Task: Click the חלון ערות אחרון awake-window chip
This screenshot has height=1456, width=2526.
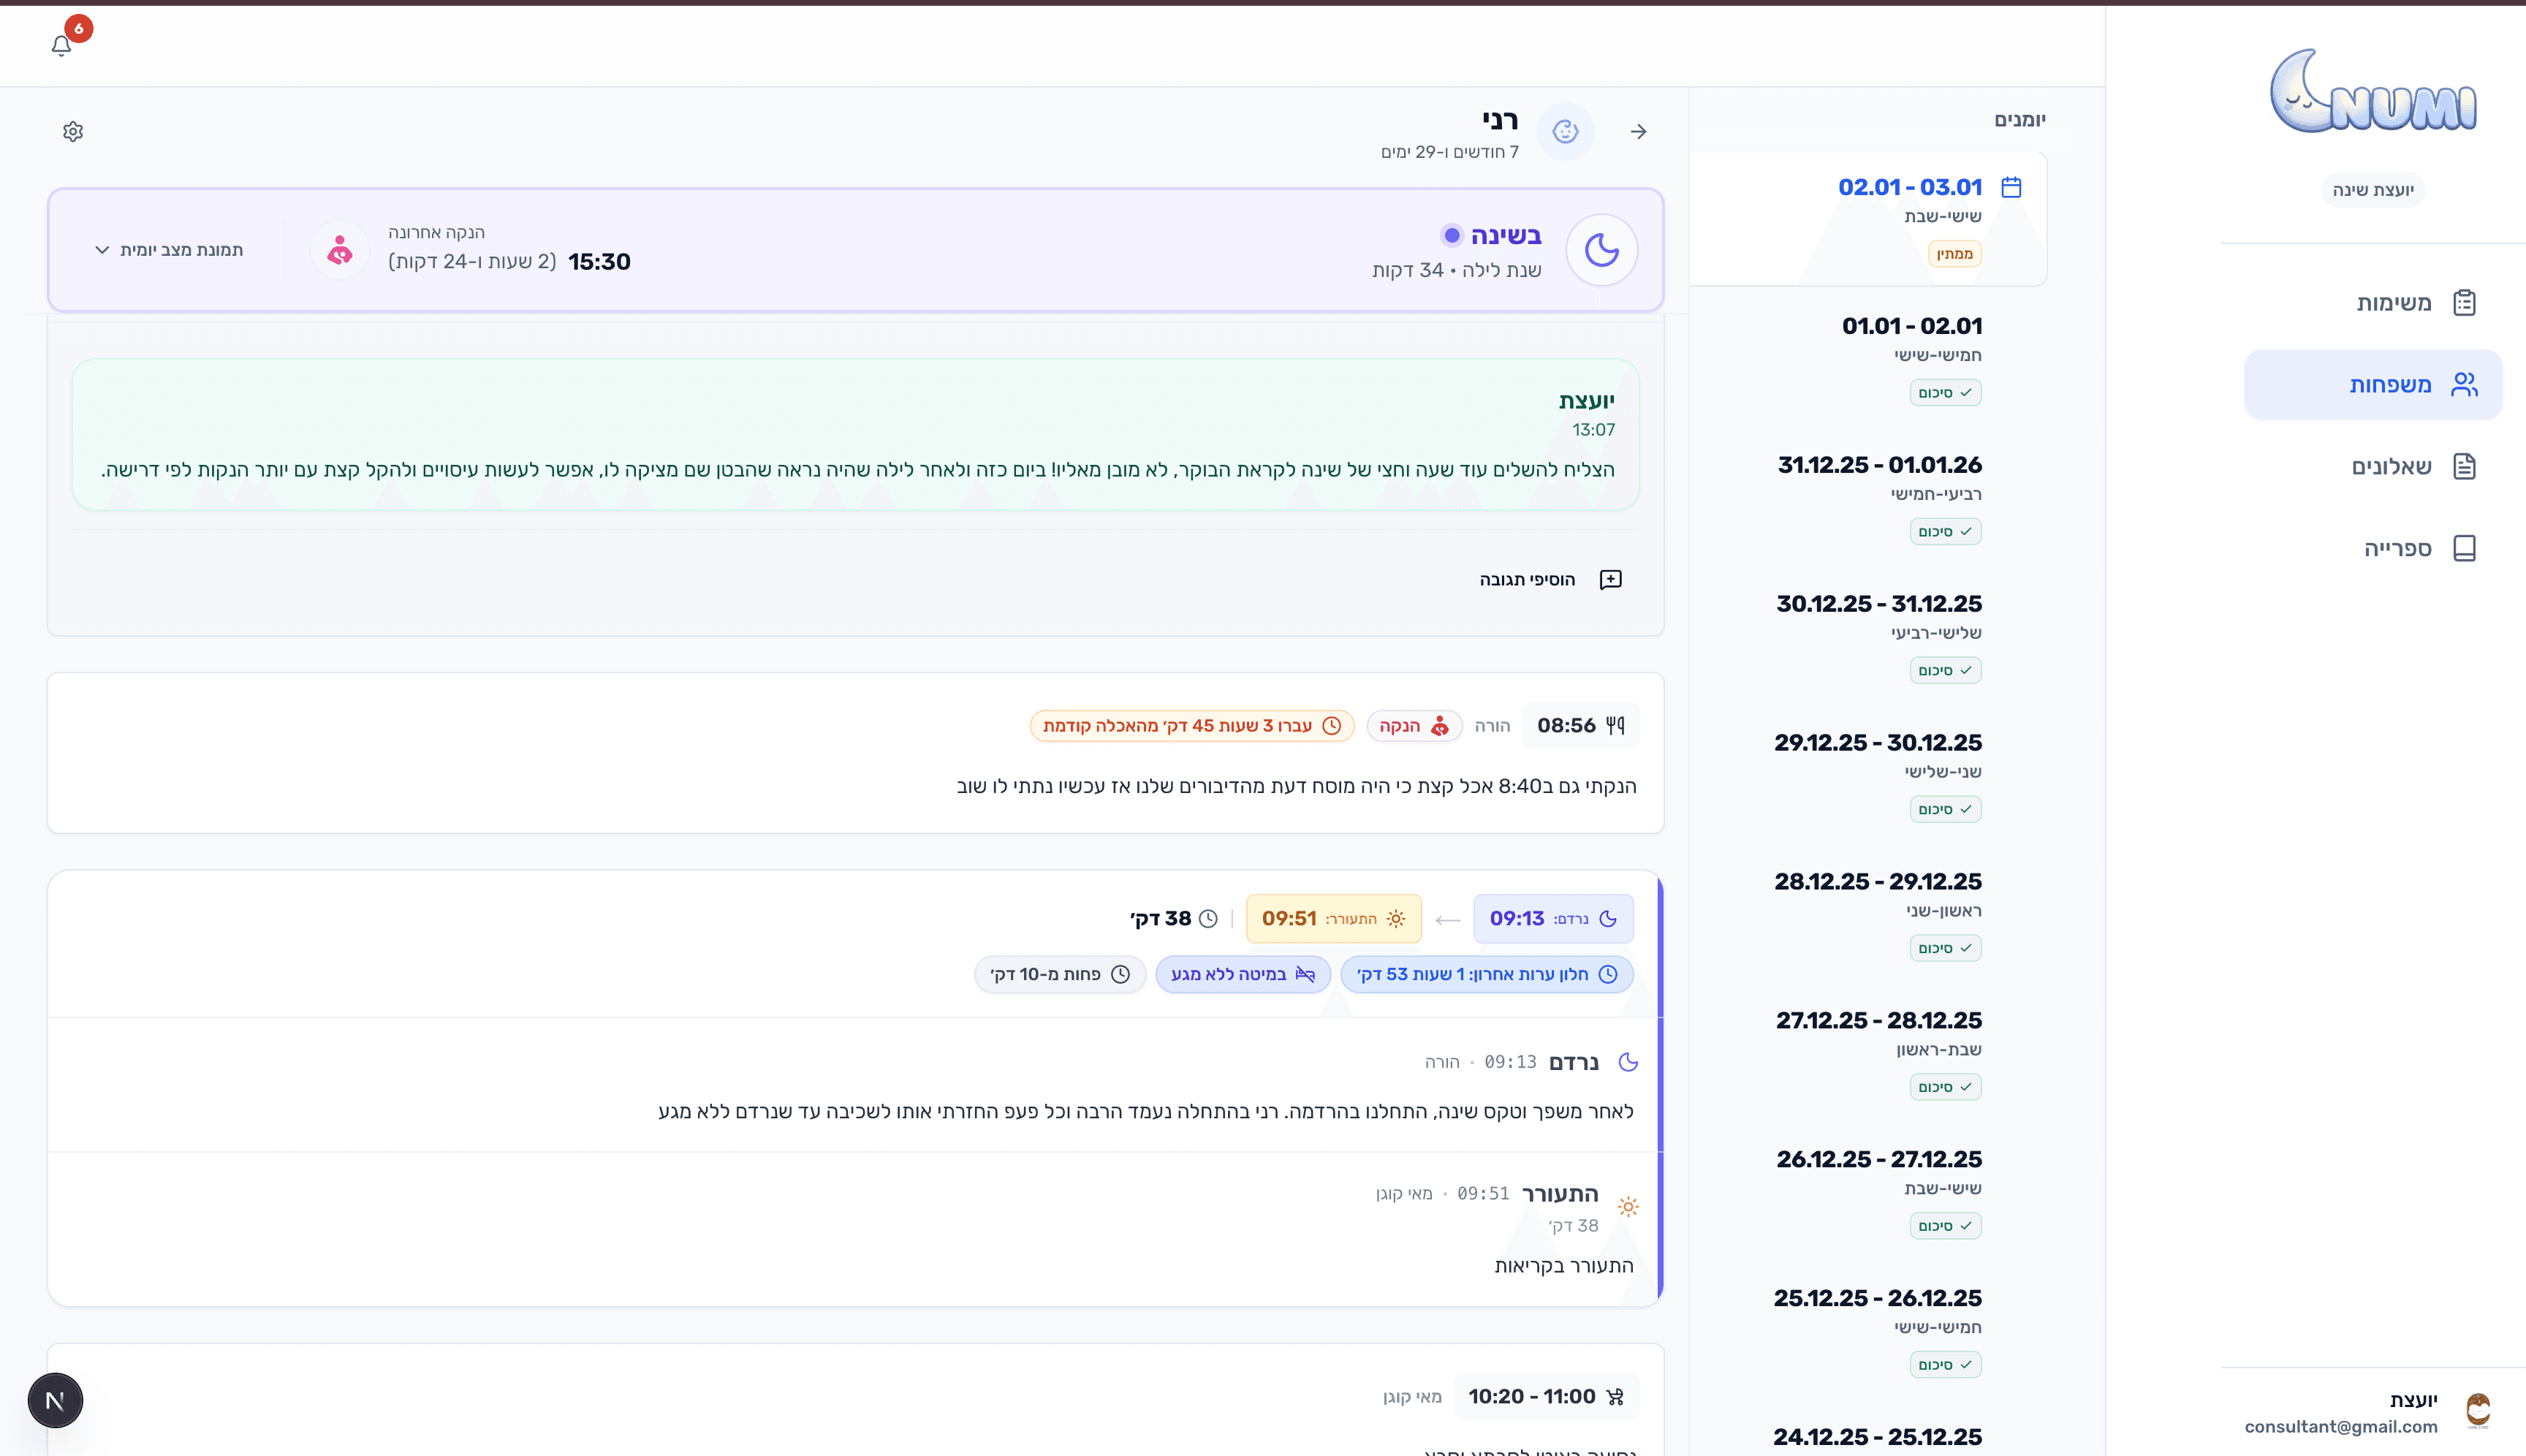Action: [x=1486, y=974]
